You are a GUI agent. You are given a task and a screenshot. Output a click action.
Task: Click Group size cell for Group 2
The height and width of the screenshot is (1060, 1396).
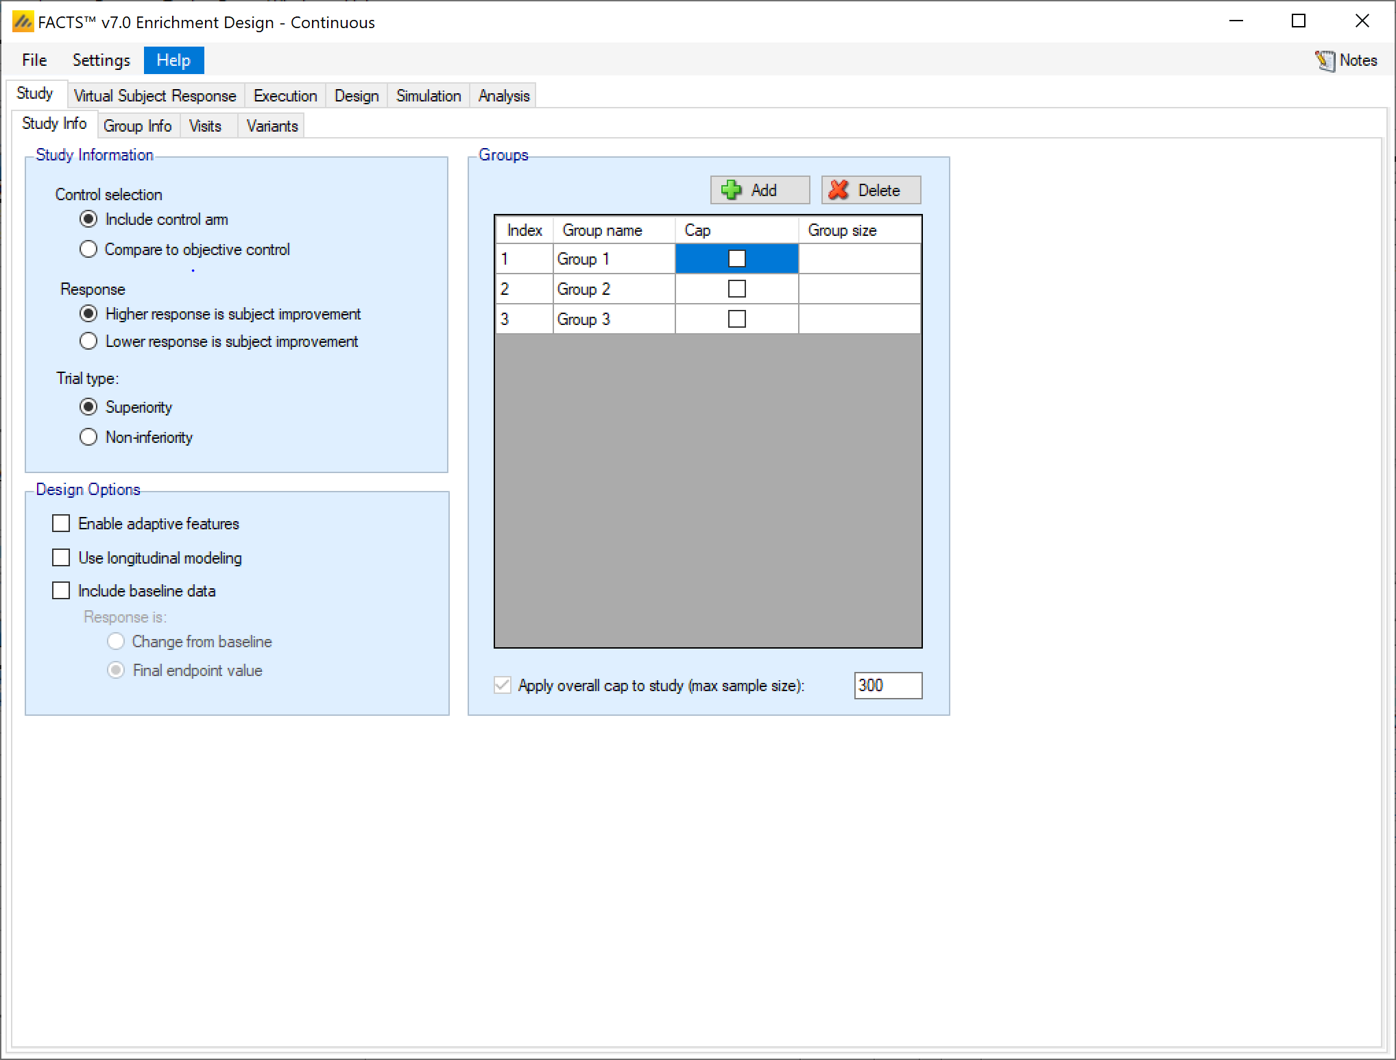[859, 289]
